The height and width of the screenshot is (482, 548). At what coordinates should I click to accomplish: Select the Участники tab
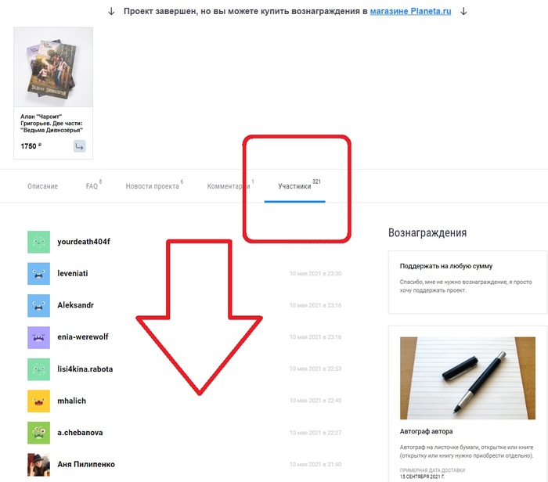294,186
